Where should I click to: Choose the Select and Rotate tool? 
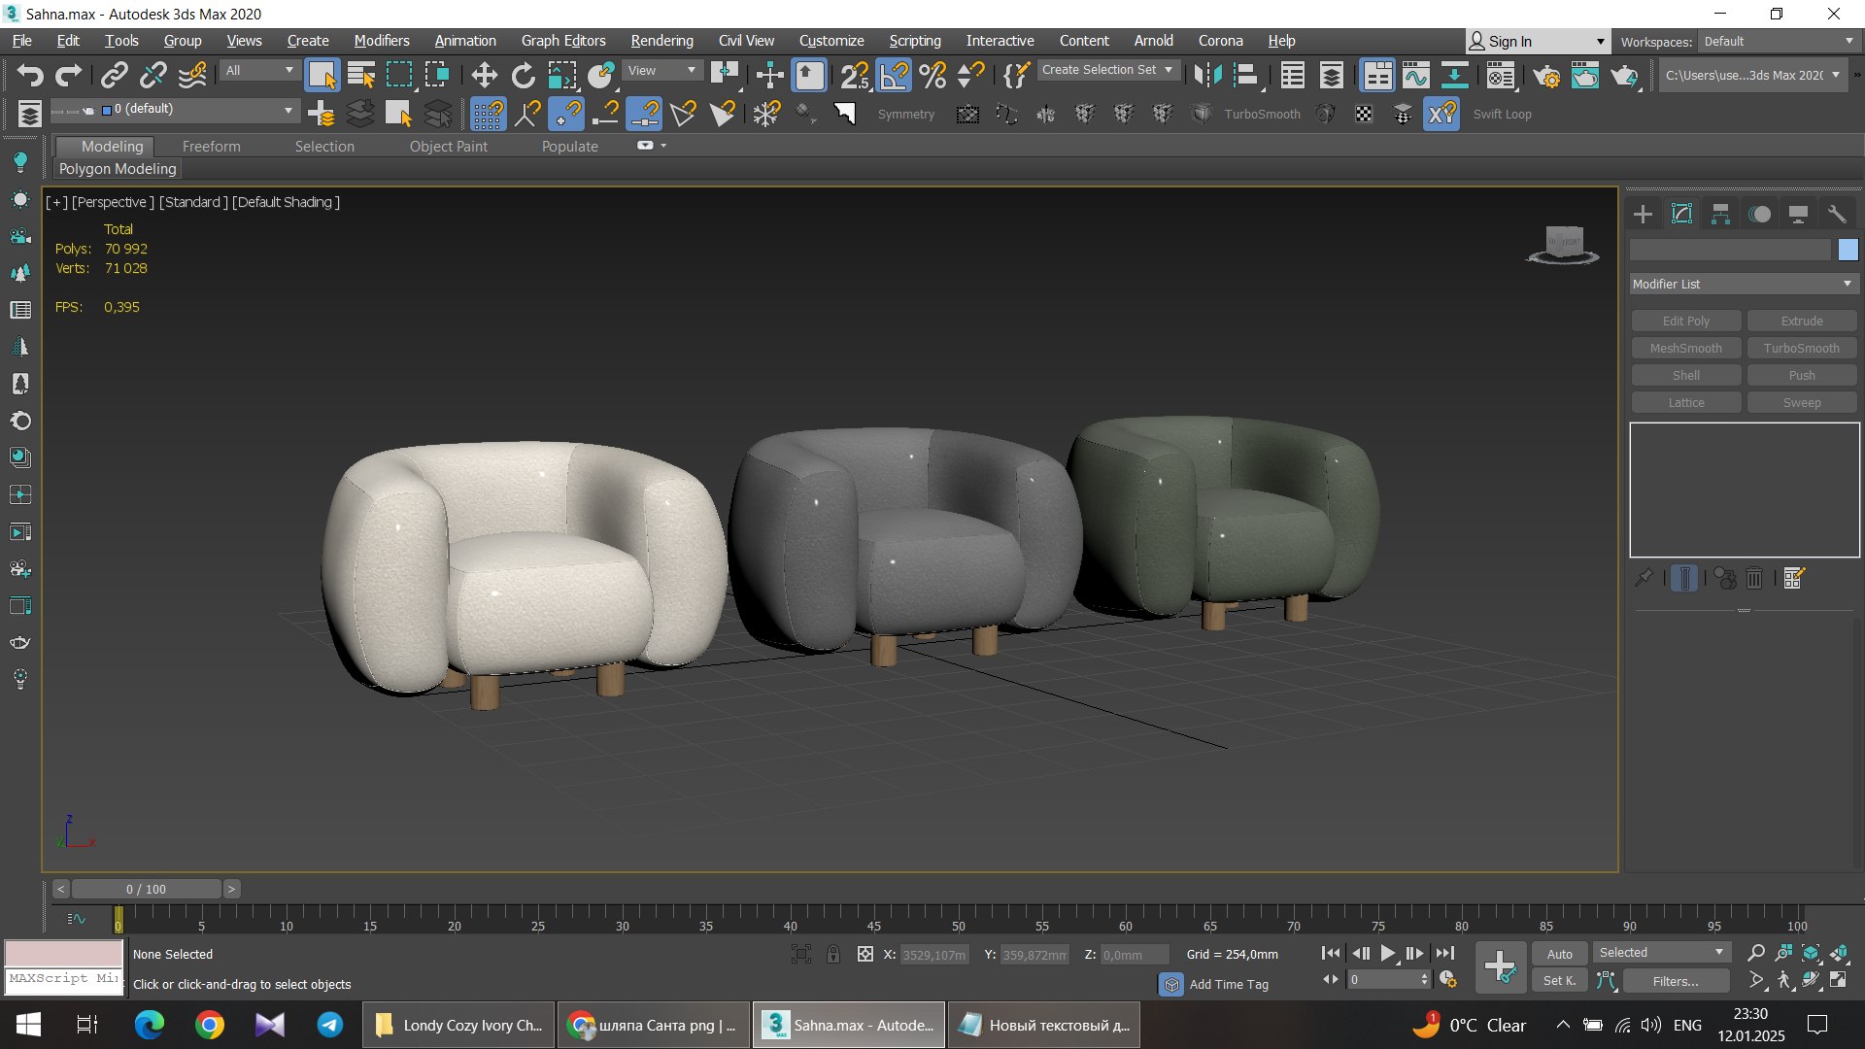pyautogui.click(x=523, y=75)
